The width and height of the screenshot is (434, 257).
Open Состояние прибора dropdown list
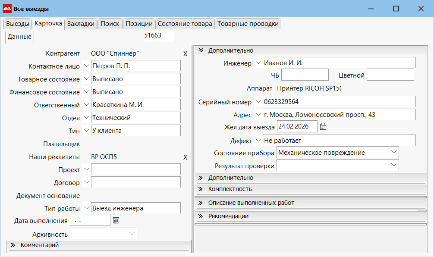tap(393, 152)
